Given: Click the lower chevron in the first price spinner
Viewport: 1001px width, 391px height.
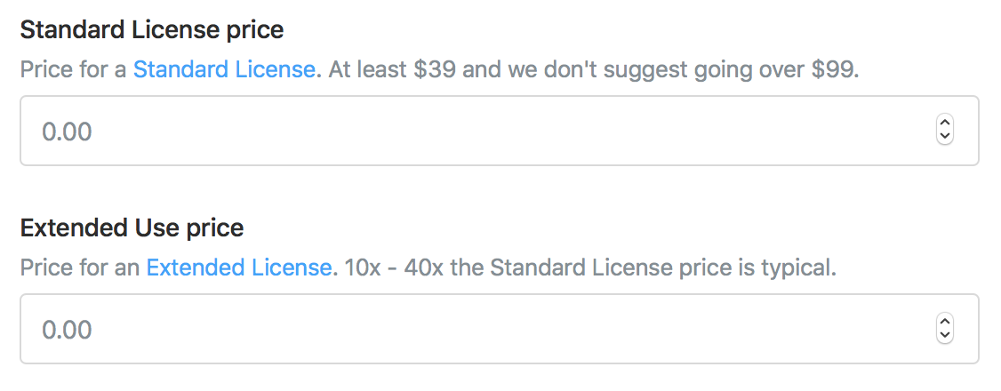Looking at the screenshot, I should pyautogui.click(x=945, y=138).
